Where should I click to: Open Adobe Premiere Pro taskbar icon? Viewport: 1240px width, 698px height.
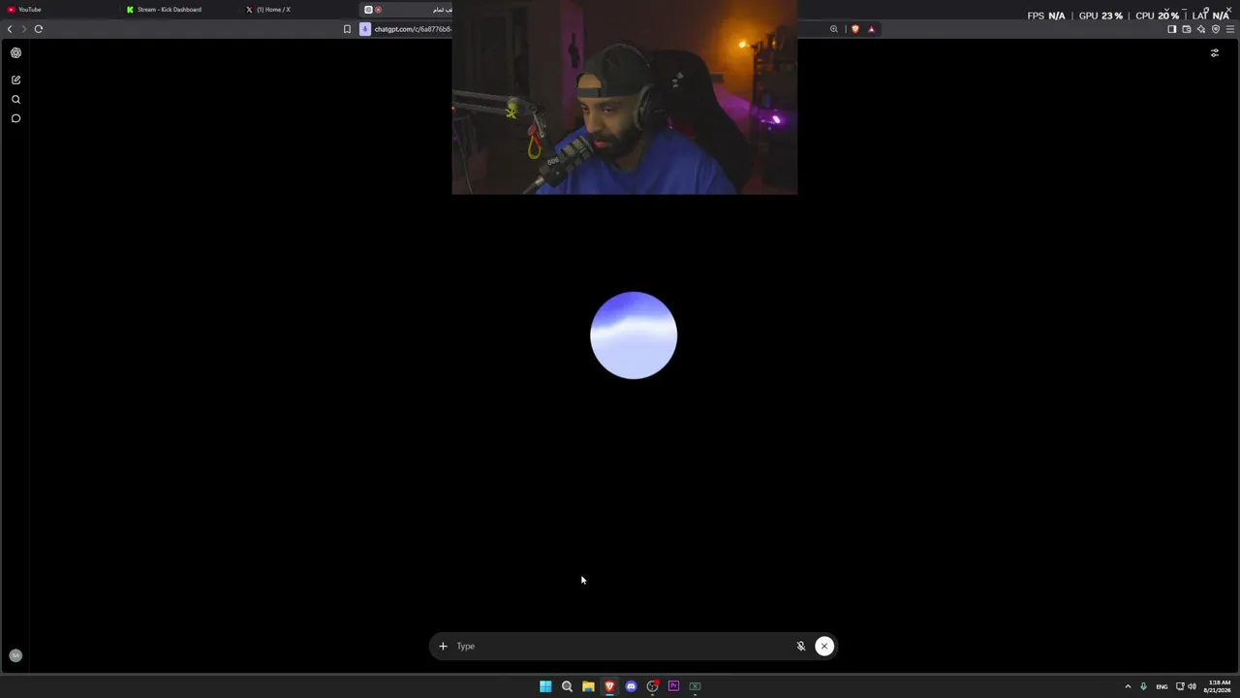click(x=673, y=686)
